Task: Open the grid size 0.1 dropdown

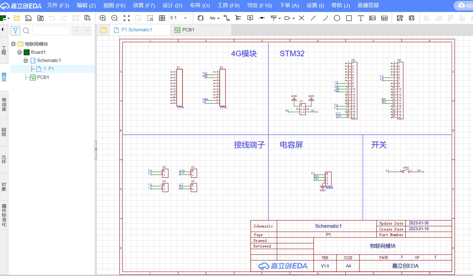Action: coord(185,18)
